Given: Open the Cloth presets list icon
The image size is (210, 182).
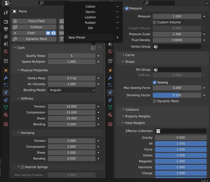Looking at the screenshot, I should (x=93, y=48).
